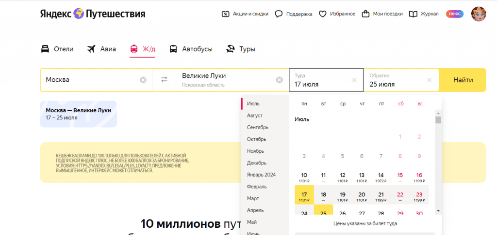Screen dimensions: 497x235
Task: Clear the Москва departure field
Action: coord(143,80)
